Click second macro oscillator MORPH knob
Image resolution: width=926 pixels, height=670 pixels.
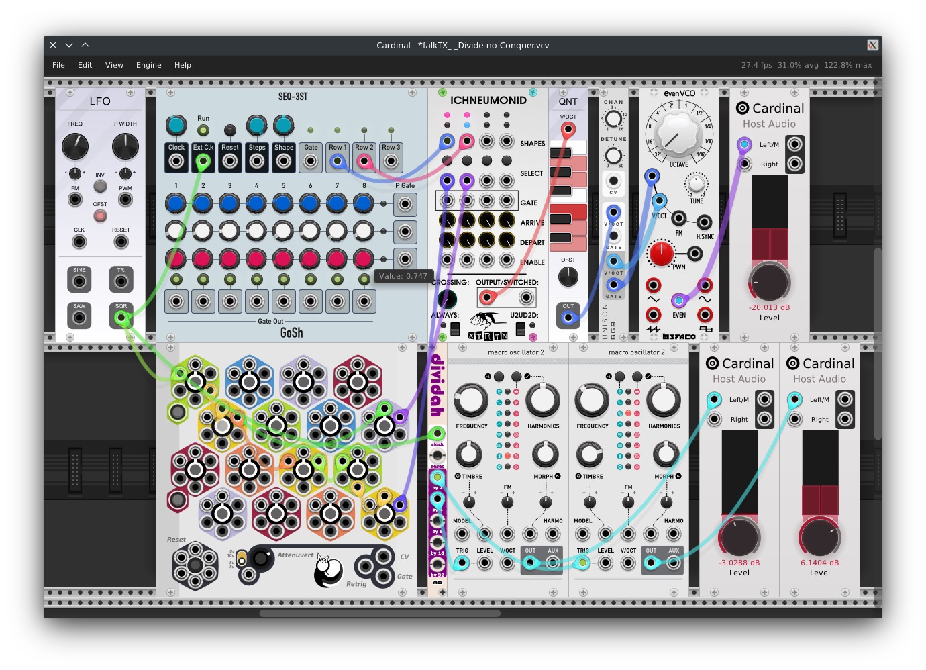pos(665,454)
